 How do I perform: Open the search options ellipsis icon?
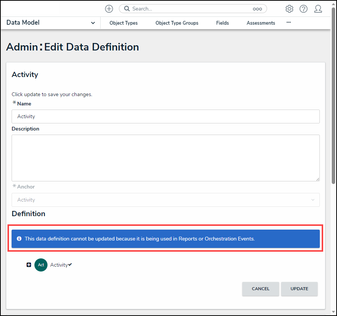click(x=257, y=9)
